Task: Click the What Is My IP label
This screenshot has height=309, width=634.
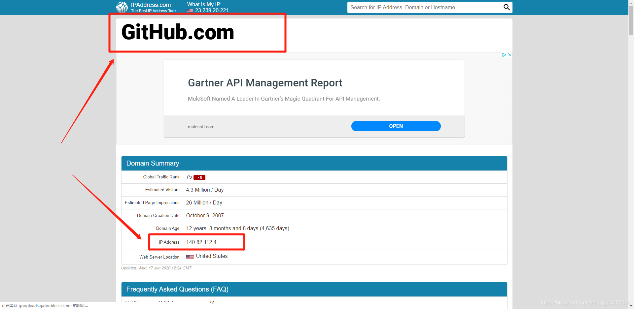Action: (204, 4)
